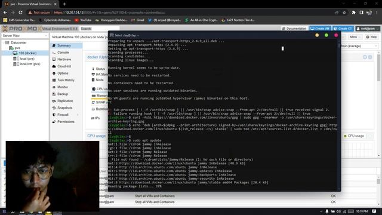Screen dimensions: 382x215
Task: Open the Hour (average) time range dropdown
Action: (359, 46)
